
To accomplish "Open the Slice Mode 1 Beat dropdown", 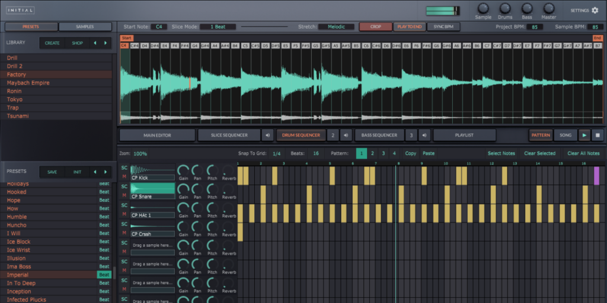I will 218,27.
